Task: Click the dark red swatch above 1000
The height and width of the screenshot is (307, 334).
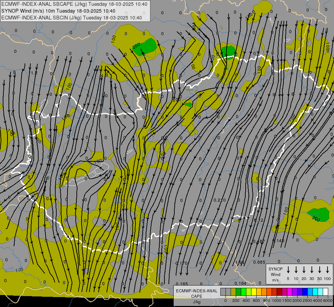Action: [279, 292]
